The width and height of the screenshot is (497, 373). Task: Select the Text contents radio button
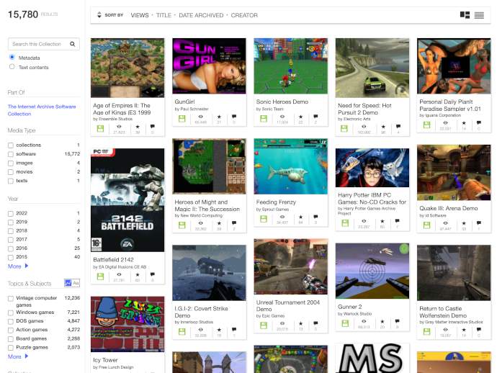[x=12, y=66]
